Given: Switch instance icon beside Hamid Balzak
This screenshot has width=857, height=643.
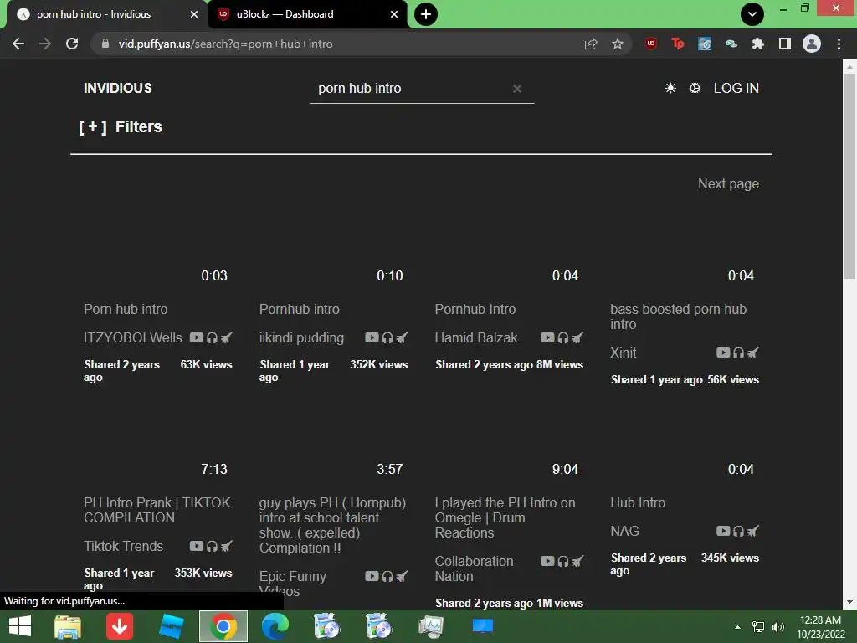Looking at the screenshot, I should pyautogui.click(x=577, y=338).
